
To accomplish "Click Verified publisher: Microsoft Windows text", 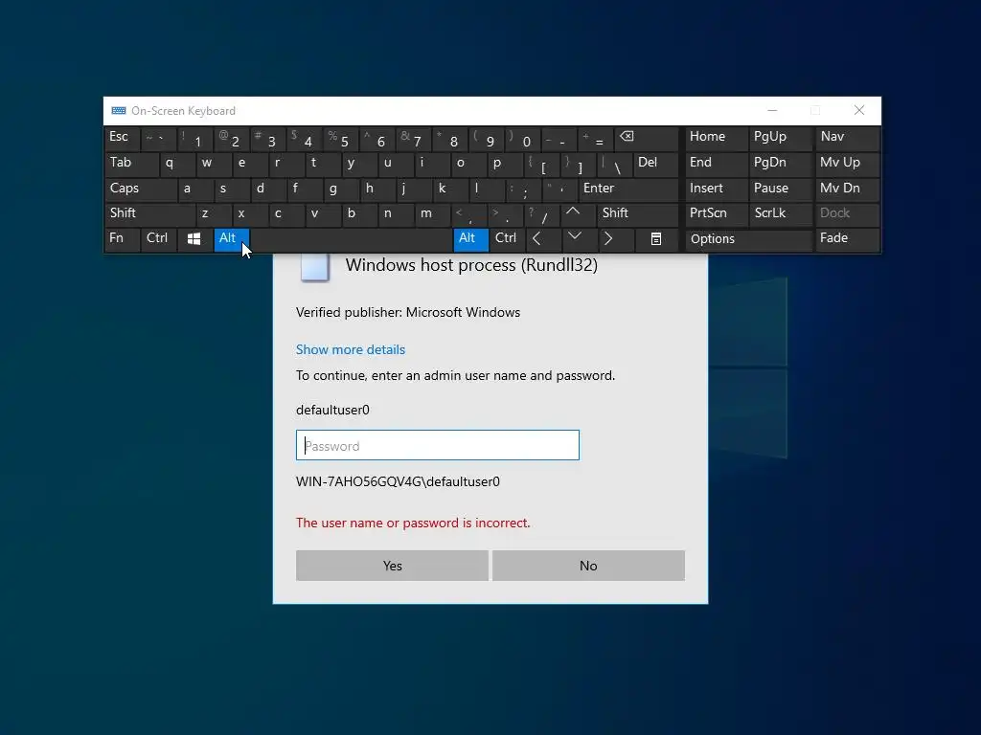I will tap(408, 313).
